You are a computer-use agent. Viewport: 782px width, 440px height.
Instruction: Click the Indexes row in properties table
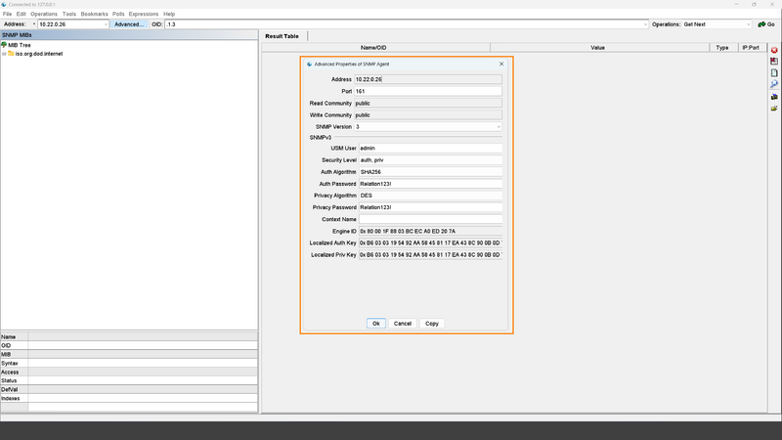click(x=129, y=398)
